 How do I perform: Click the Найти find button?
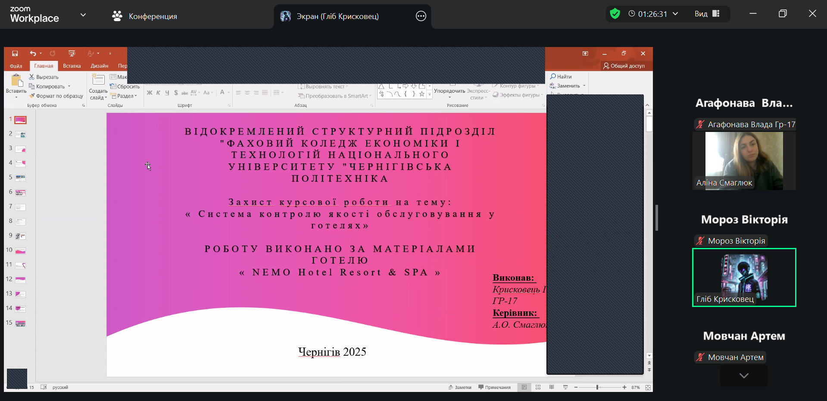[561, 77]
